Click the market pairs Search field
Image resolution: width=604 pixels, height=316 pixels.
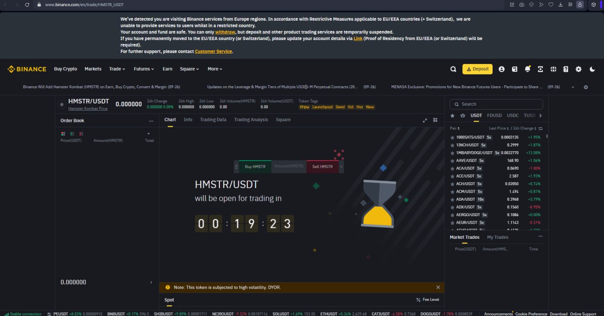pos(496,104)
